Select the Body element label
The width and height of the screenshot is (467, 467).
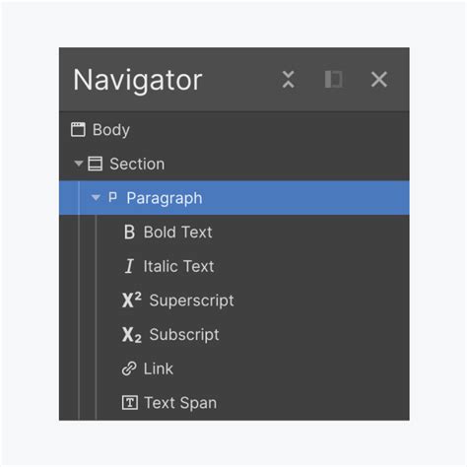pos(111,130)
